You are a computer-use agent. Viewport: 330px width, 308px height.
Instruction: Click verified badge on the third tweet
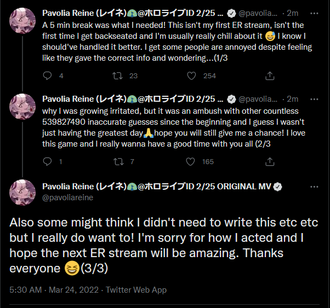click(278, 187)
